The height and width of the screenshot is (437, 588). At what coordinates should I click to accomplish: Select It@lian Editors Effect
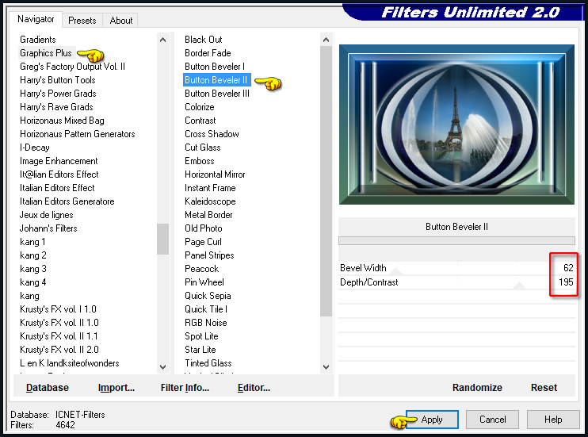[x=59, y=174]
